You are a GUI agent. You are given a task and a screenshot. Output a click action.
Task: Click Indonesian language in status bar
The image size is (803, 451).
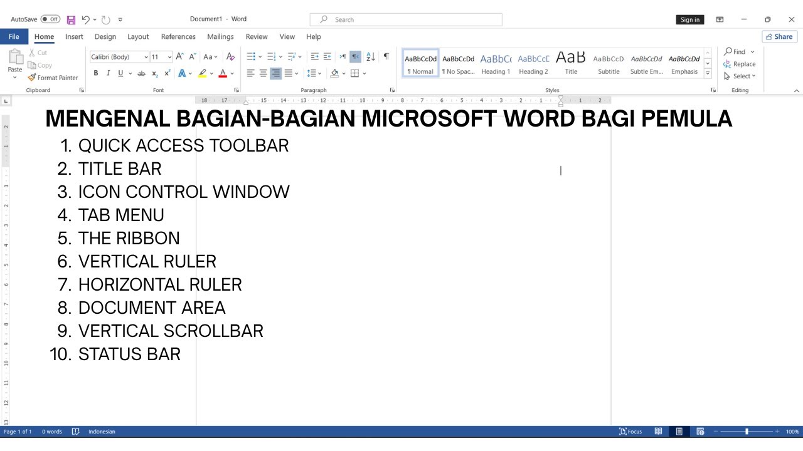pos(102,431)
